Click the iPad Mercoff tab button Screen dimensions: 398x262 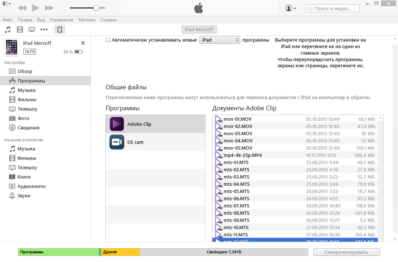(x=199, y=29)
